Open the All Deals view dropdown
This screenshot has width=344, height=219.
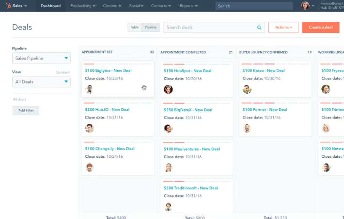click(41, 82)
